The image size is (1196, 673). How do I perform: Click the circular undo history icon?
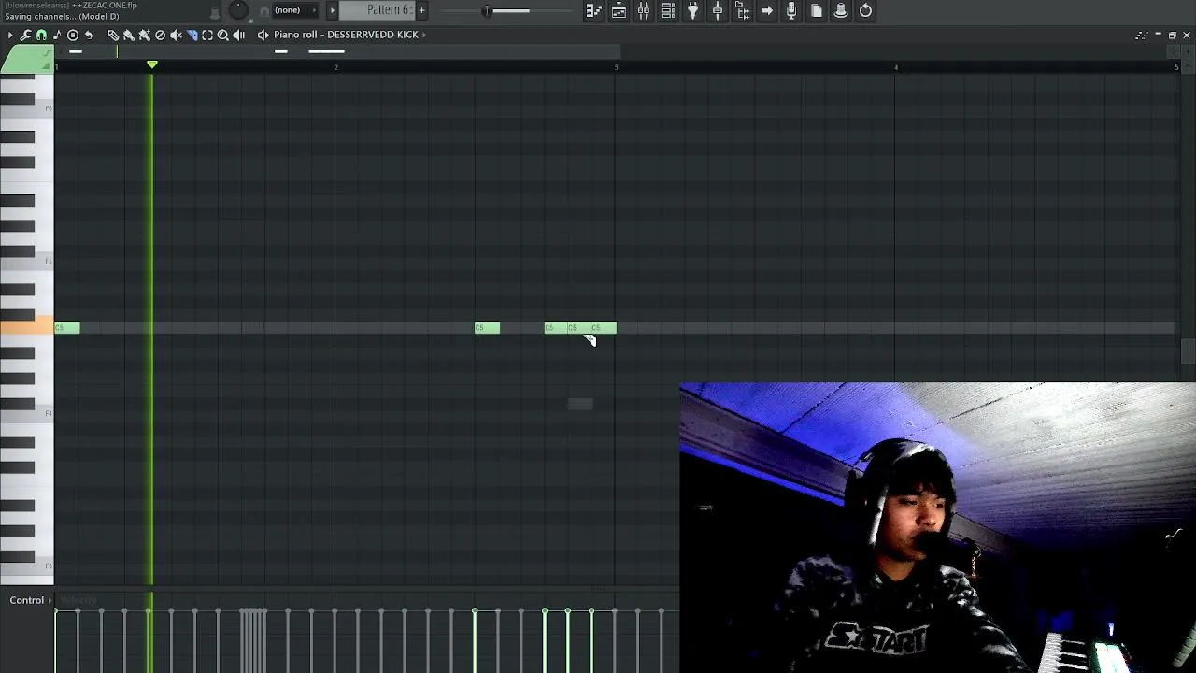[x=865, y=10]
